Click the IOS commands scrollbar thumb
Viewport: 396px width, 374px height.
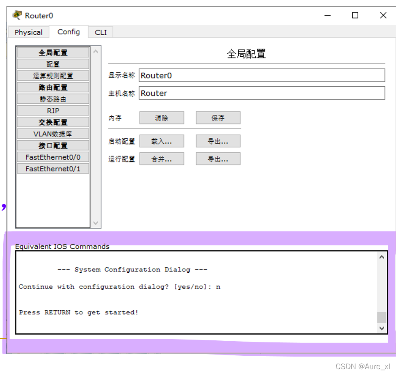point(381,317)
